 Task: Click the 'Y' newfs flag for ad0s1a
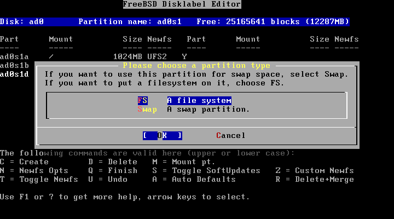point(184,57)
